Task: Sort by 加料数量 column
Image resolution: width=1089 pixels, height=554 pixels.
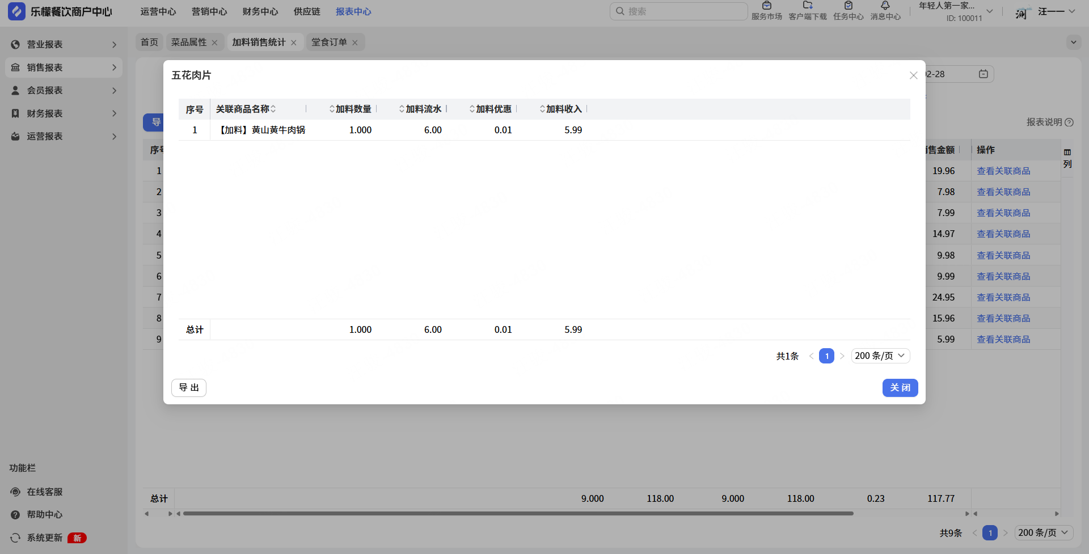Action: click(x=332, y=109)
